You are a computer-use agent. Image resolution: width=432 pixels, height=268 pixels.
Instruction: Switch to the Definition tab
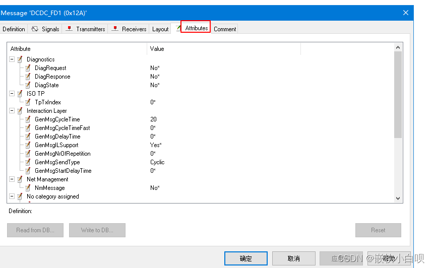[14, 29]
